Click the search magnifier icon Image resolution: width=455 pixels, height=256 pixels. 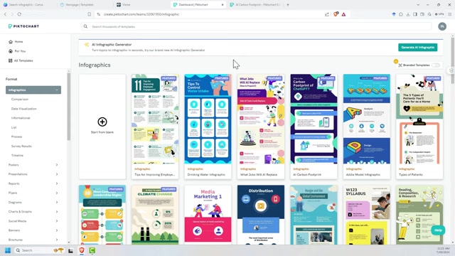tap(85, 26)
